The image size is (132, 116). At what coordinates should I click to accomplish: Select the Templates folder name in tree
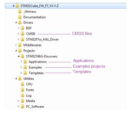click(36, 73)
